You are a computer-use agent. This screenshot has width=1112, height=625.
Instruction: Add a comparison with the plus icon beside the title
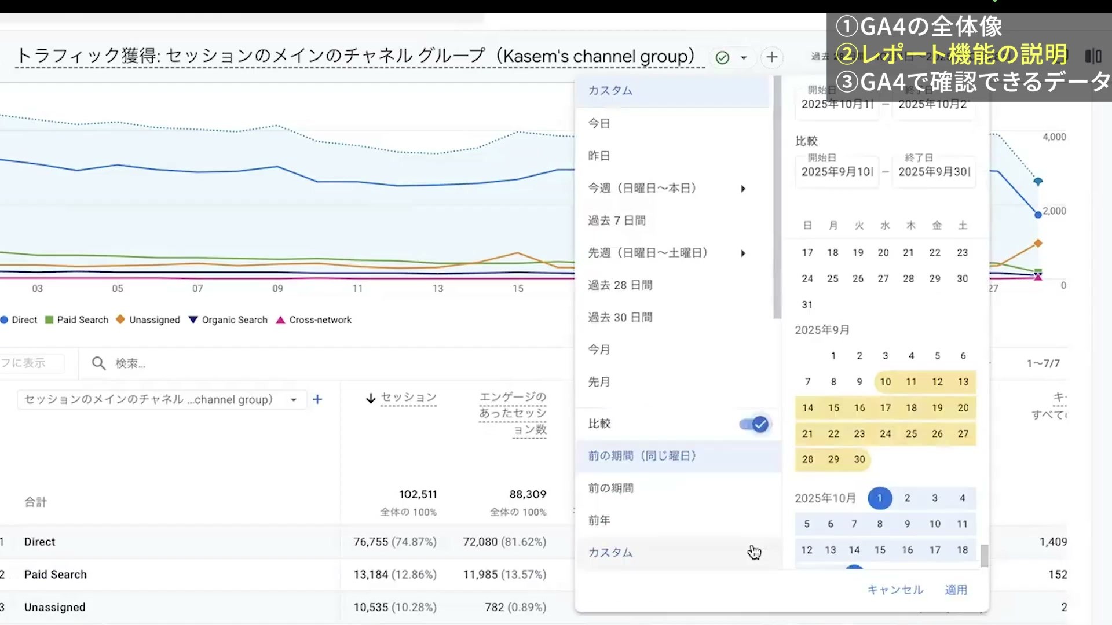[771, 57]
